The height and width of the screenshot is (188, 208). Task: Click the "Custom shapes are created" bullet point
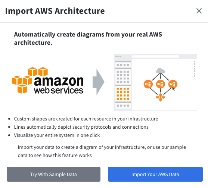[86, 119]
